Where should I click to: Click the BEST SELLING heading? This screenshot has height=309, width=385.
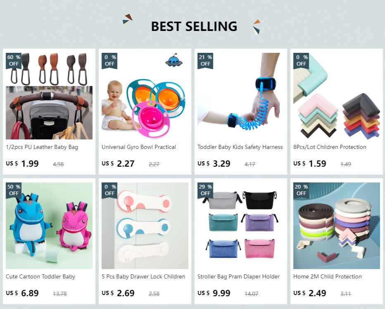pos(194,26)
